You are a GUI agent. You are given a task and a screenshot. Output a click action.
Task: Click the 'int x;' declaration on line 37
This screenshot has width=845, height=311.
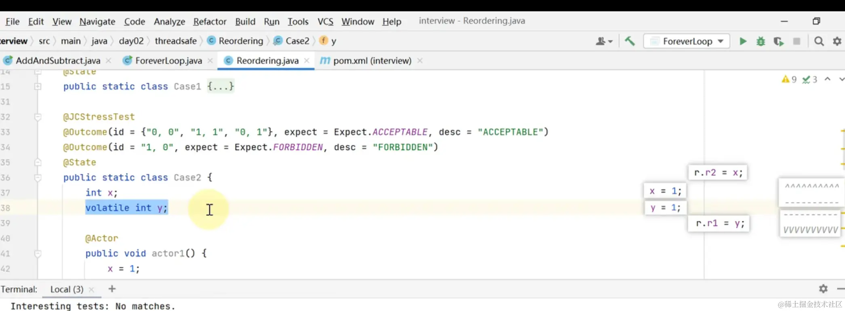coord(101,193)
